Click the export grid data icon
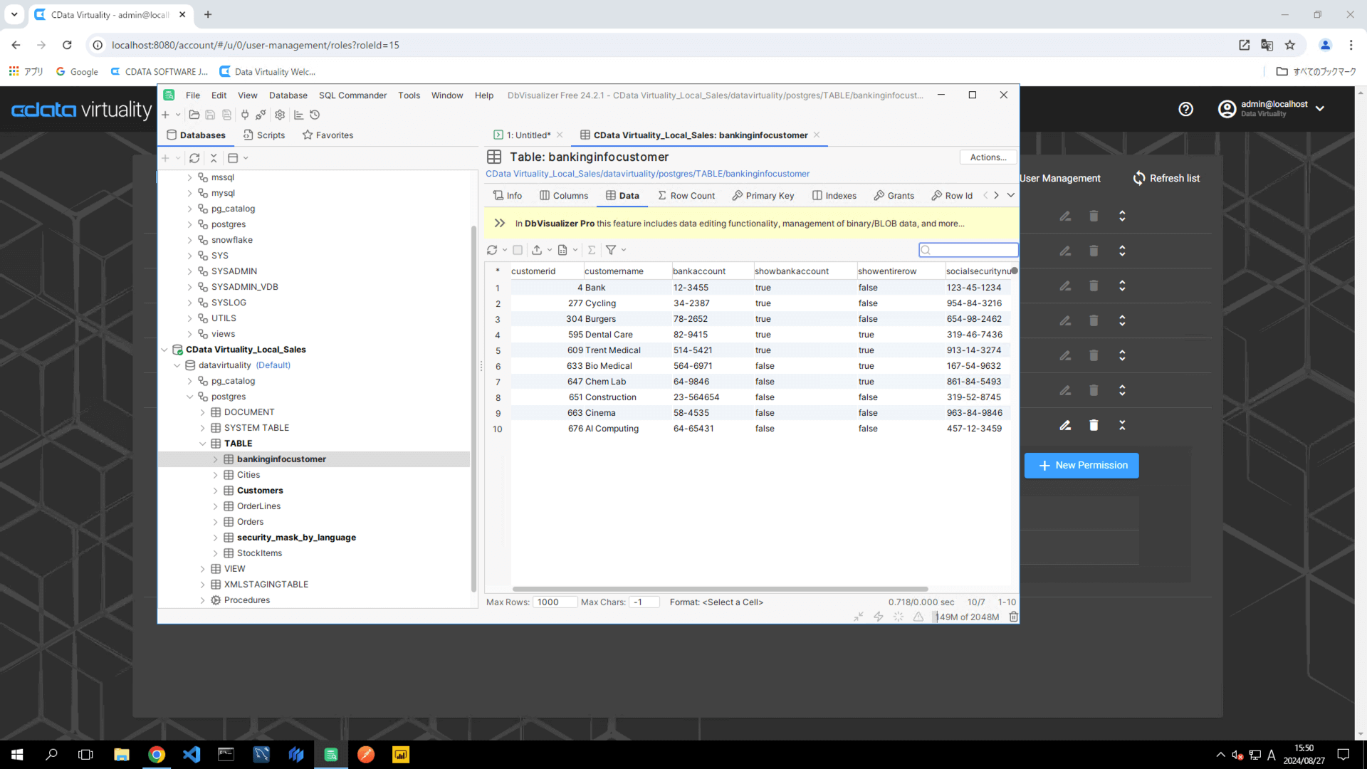The image size is (1367, 769). pos(537,250)
